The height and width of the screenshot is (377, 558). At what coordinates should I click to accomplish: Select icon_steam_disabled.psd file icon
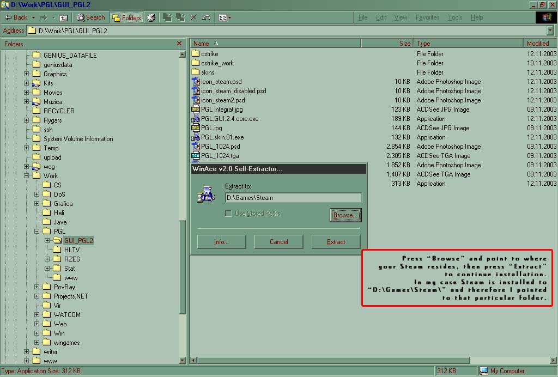(196, 90)
